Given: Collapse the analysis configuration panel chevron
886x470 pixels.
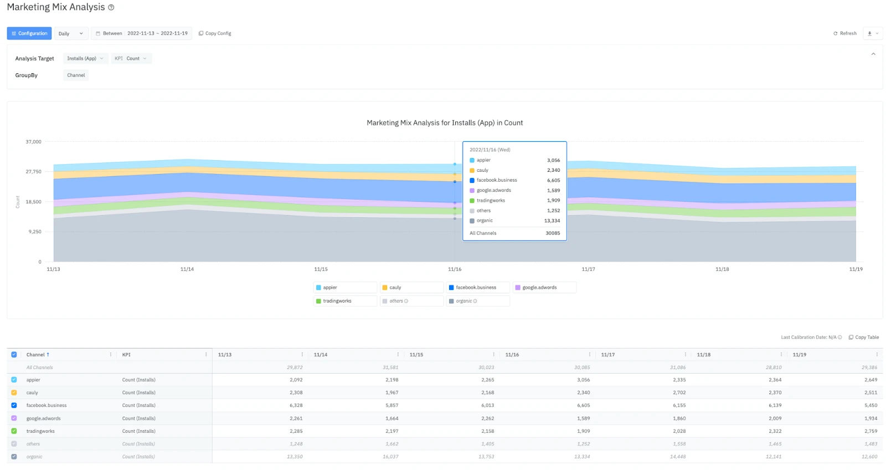Looking at the screenshot, I should click(x=873, y=54).
